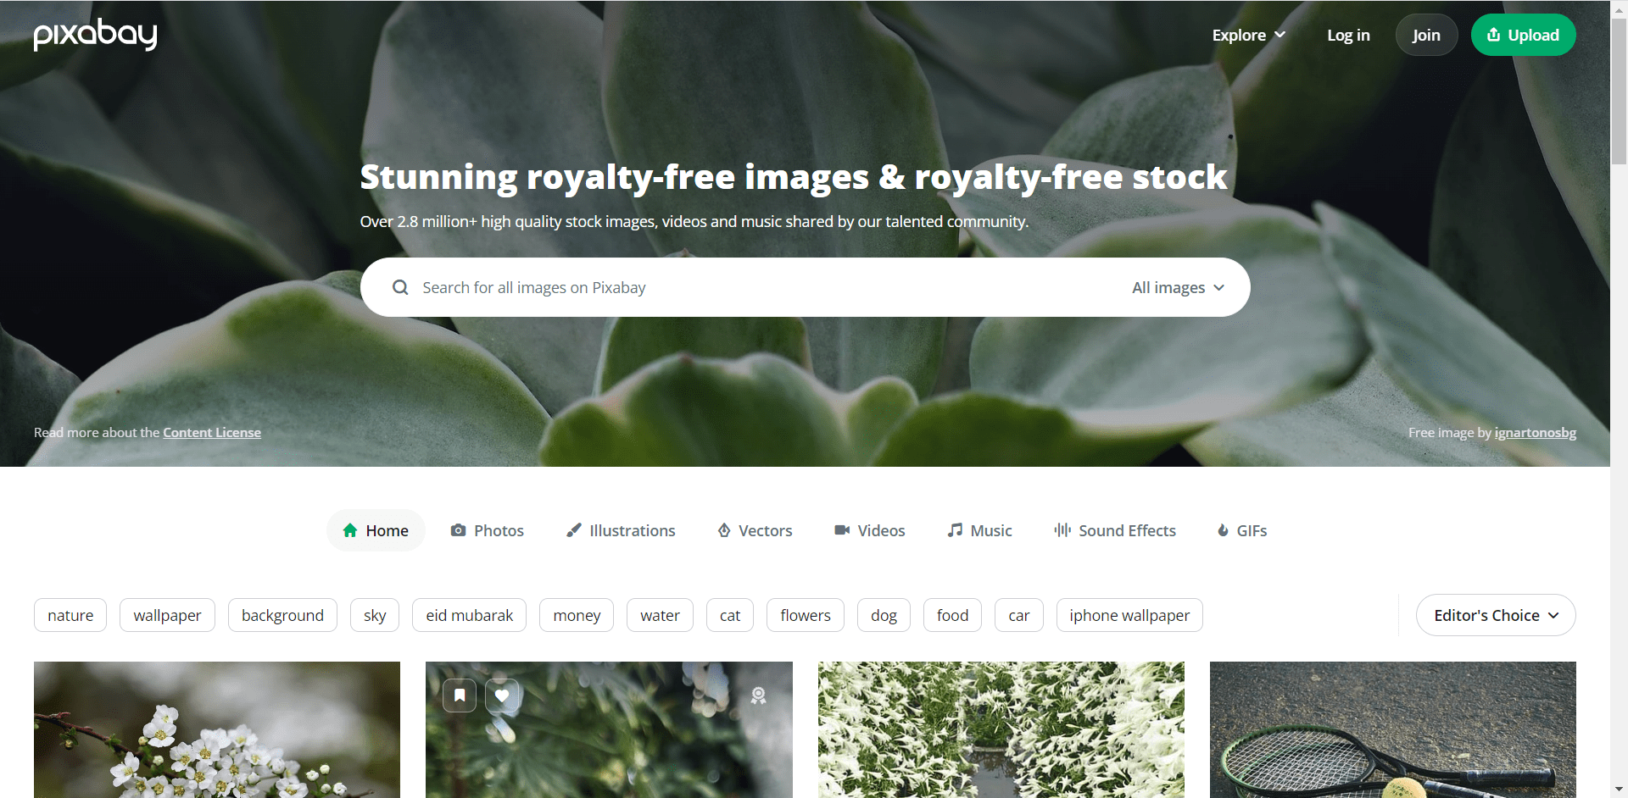Switch to the Videos tab
Screen dimensions: 1628x798
(870, 530)
